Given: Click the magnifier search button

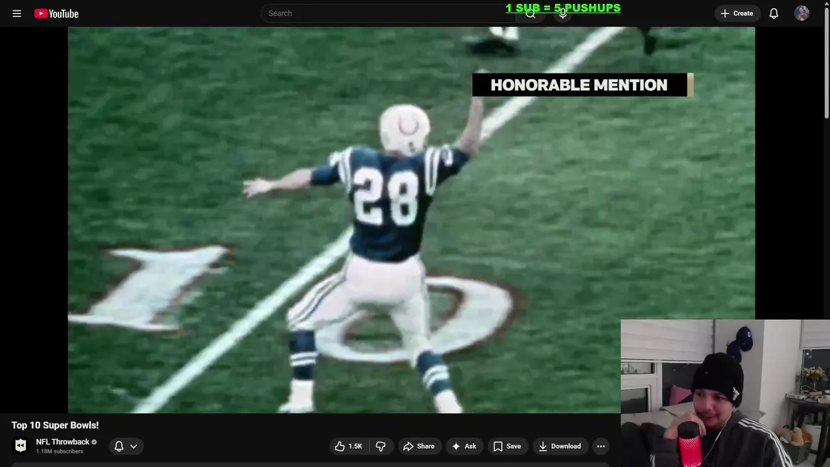Looking at the screenshot, I should pos(530,13).
